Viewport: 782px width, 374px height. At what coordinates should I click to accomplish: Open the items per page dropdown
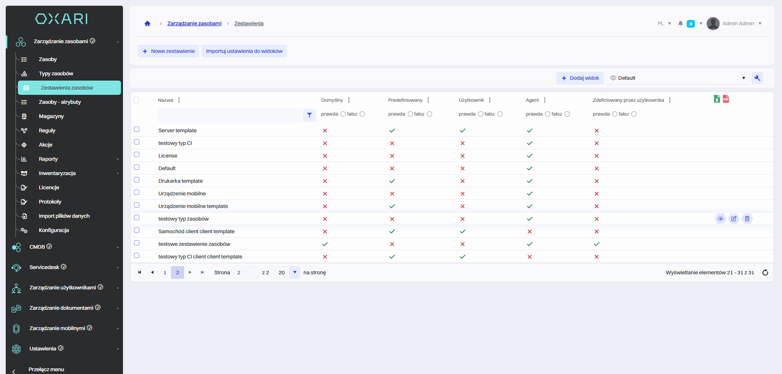(294, 273)
